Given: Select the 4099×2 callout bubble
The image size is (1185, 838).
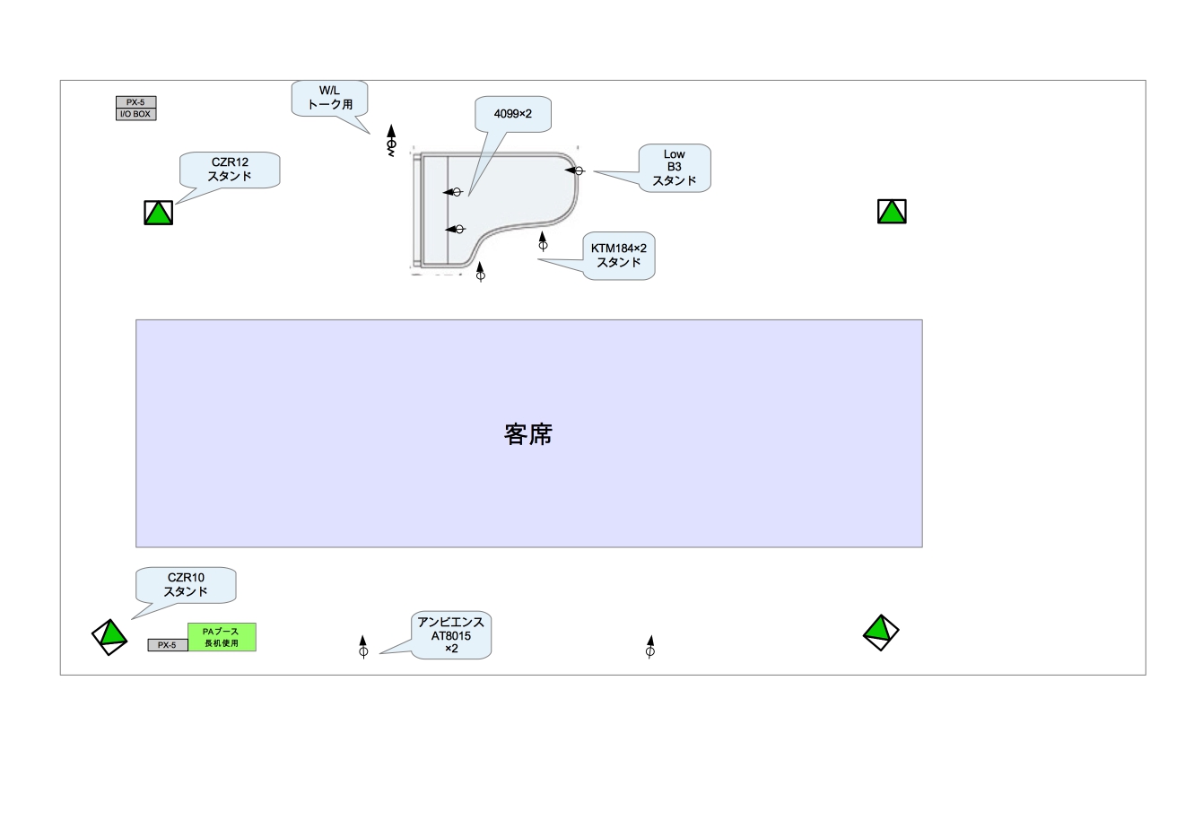Looking at the screenshot, I should [512, 114].
